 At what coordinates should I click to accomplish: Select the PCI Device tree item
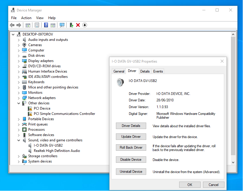point(42,108)
